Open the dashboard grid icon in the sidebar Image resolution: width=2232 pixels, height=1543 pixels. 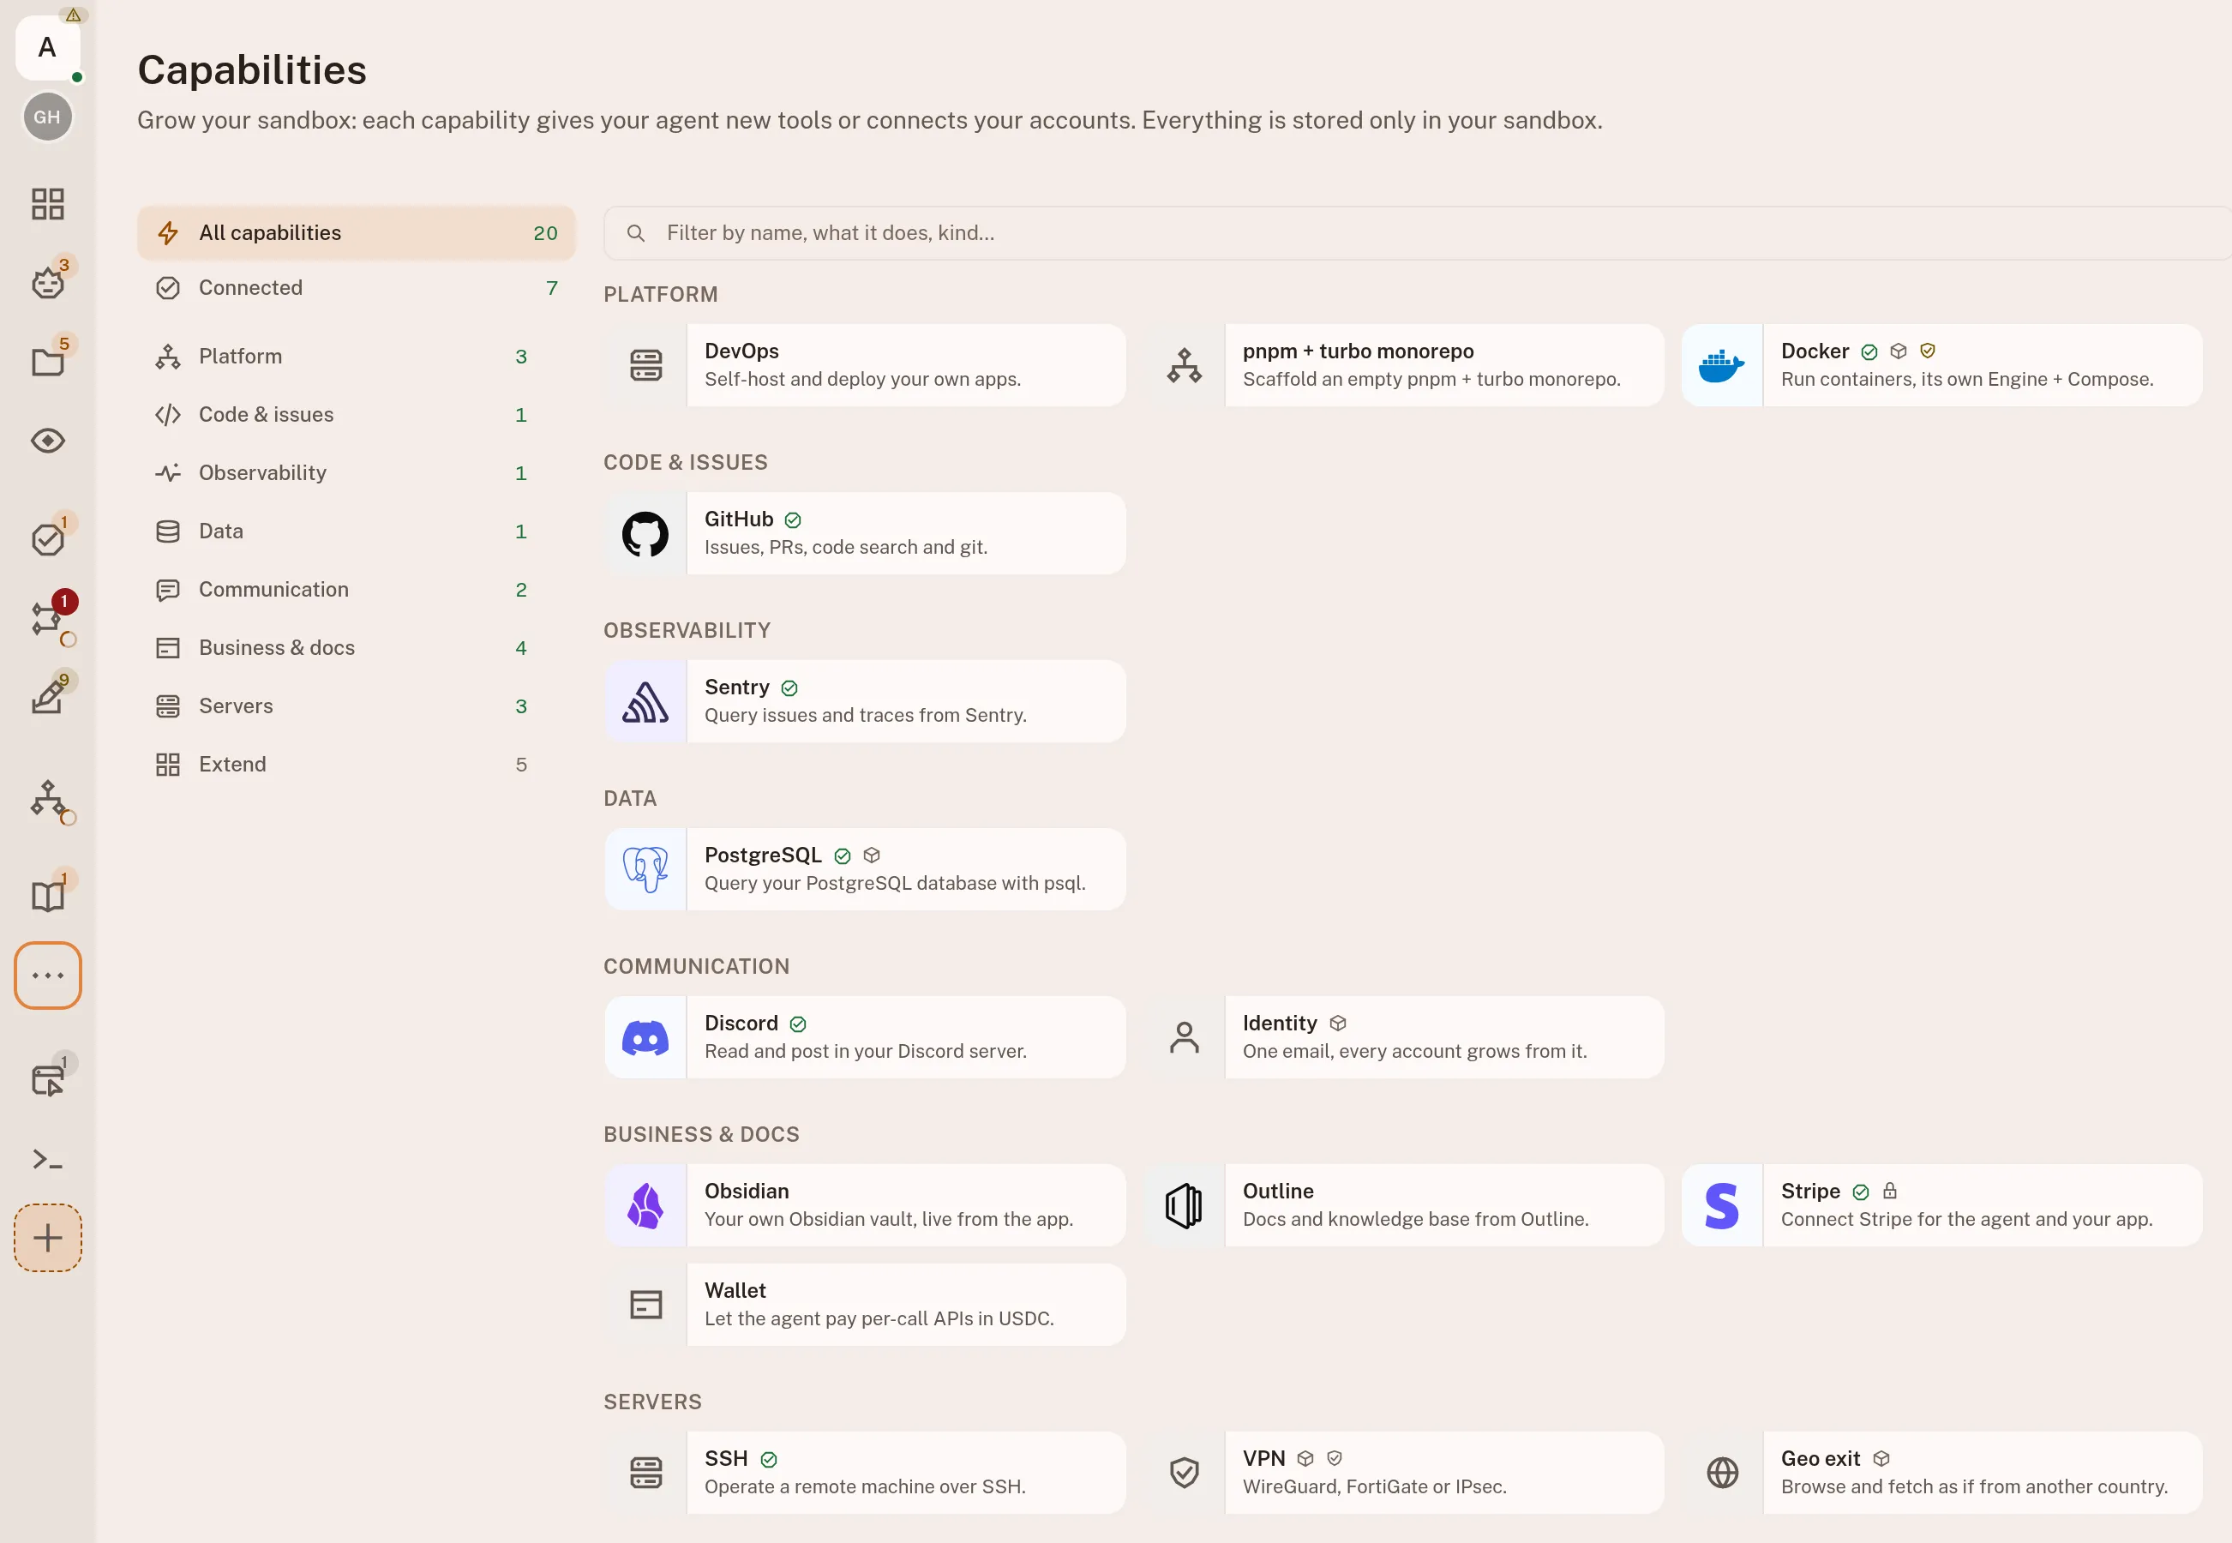click(x=47, y=204)
